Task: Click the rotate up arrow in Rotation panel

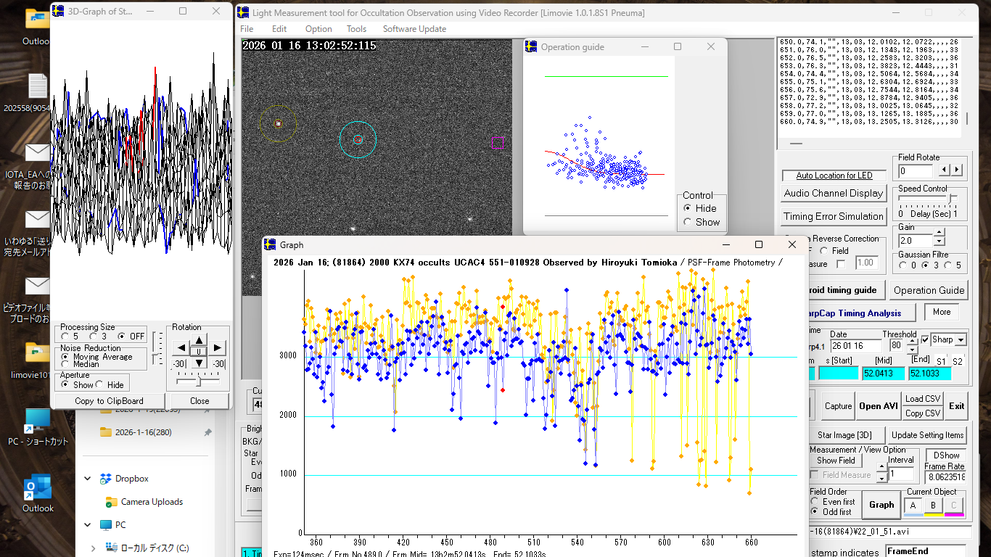Action: pyautogui.click(x=200, y=339)
